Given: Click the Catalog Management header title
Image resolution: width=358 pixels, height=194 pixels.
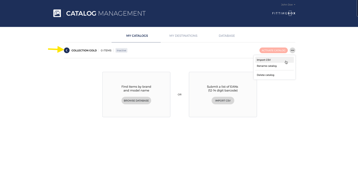Looking at the screenshot, I should (106, 13).
